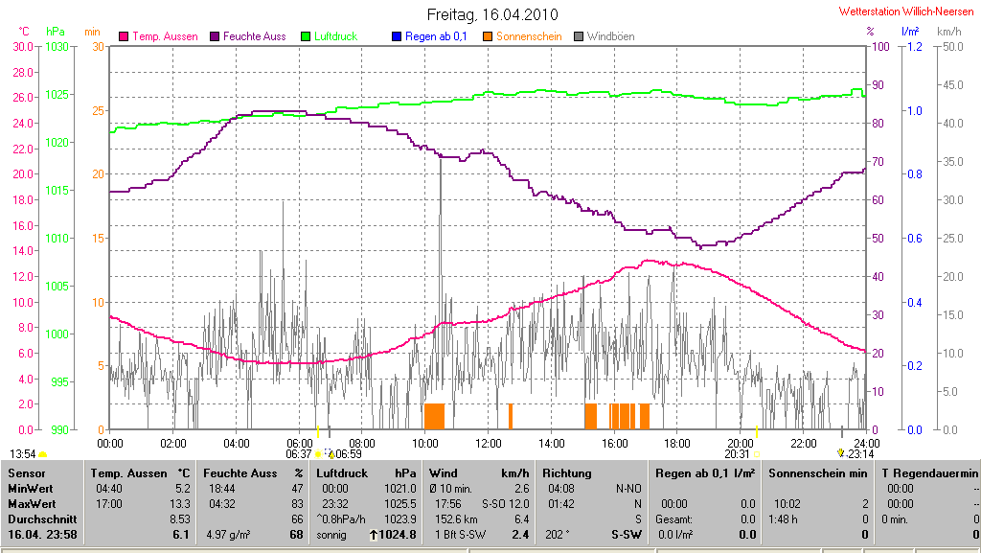Image resolution: width=981 pixels, height=553 pixels.
Task: Click the wide orange sunshine bar at 10:00
Action: point(434,417)
